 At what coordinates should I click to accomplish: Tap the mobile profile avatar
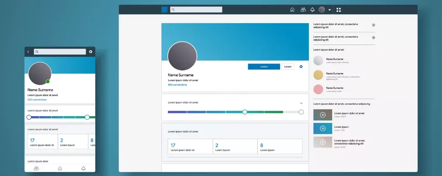coord(40,73)
